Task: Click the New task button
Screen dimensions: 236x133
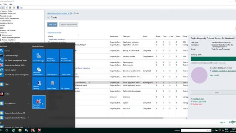Action: pyautogui.click(x=52, y=24)
